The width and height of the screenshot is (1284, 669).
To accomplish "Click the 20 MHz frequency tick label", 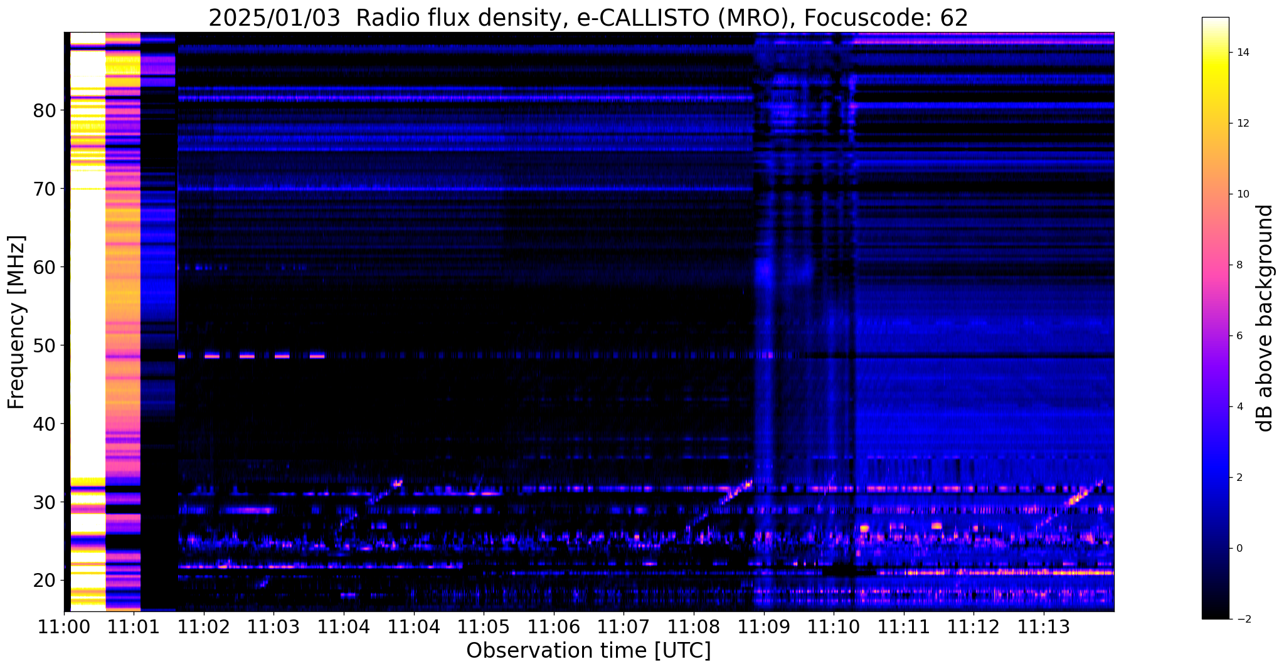I will [44, 581].
